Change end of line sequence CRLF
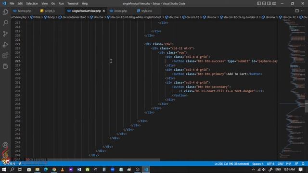The image size is (308, 173). (280, 163)
